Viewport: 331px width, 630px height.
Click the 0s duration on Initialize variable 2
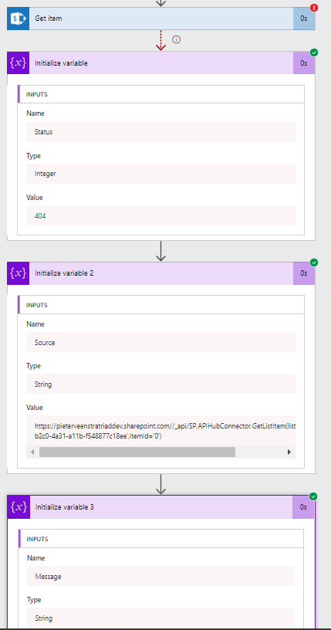point(304,273)
